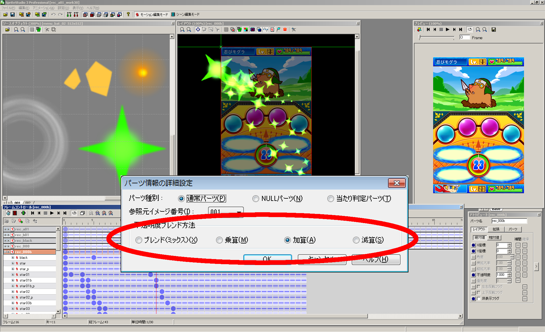Open アニメーション(A) menu
The width and height of the screenshot is (545, 332).
coord(43,8)
